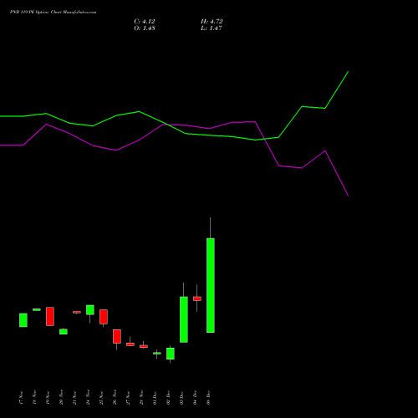Click the 19 Nov date axis label

click(x=48, y=398)
